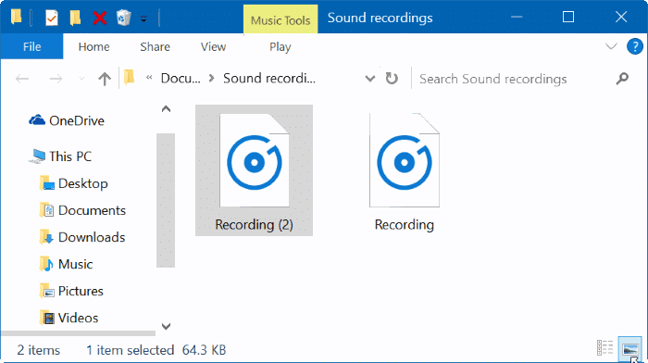Switch to large icons view in status bar
The width and height of the screenshot is (648, 363).
(x=630, y=348)
